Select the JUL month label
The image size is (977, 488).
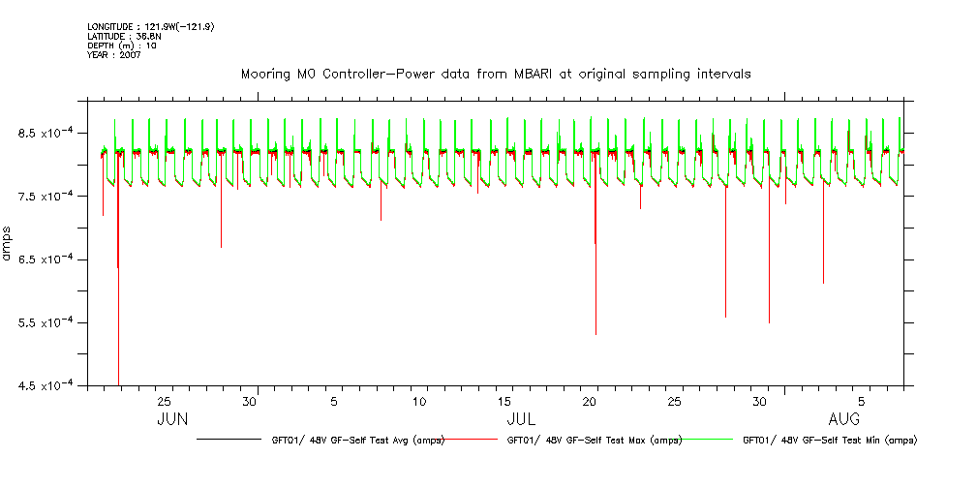(521, 419)
